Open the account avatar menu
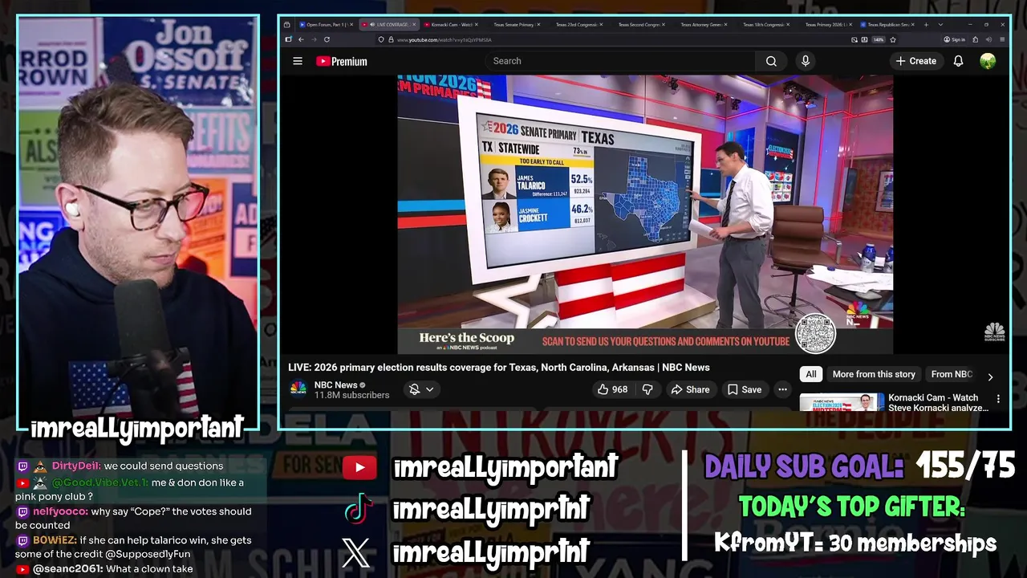The width and height of the screenshot is (1027, 578). pyautogui.click(x=988, y=61)
